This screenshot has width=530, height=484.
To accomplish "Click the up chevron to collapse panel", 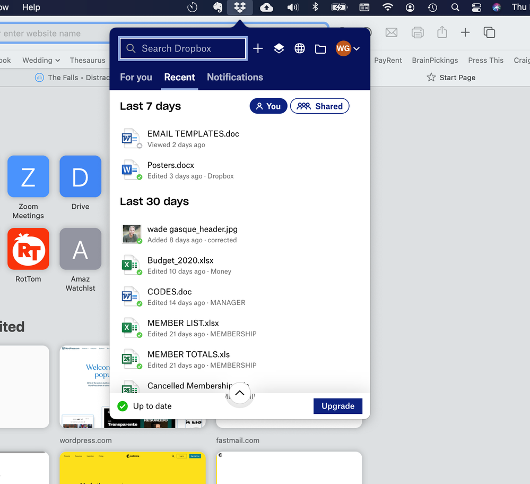I will tap(239, 393).
